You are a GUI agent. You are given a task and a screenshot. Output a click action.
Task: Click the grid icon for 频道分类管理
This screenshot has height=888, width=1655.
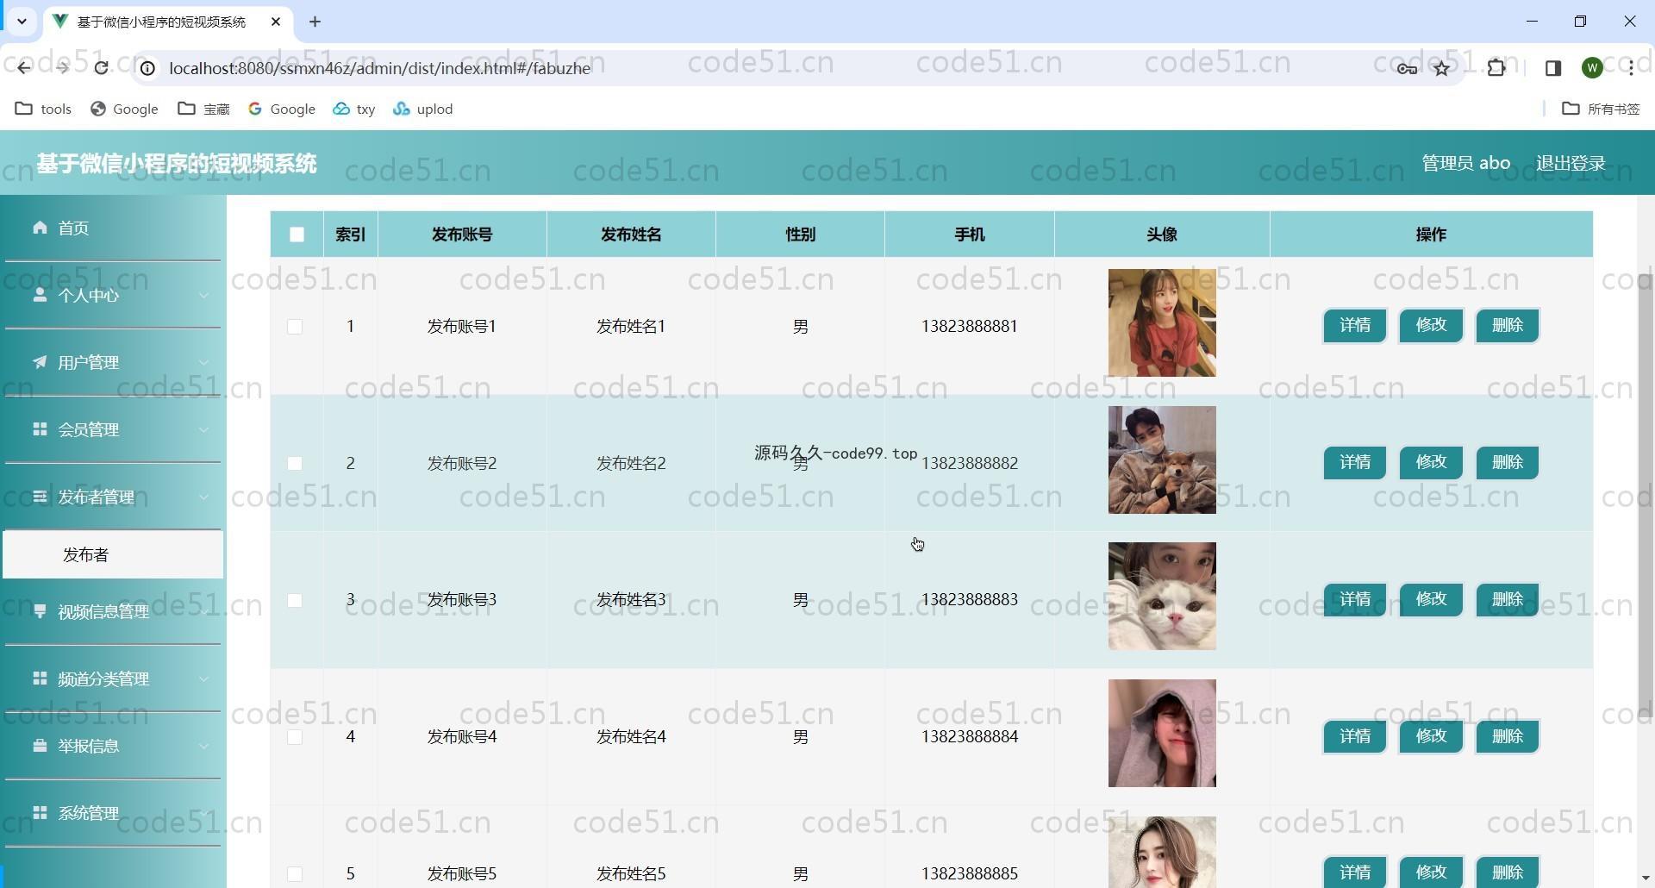click(x=40, y=679)
